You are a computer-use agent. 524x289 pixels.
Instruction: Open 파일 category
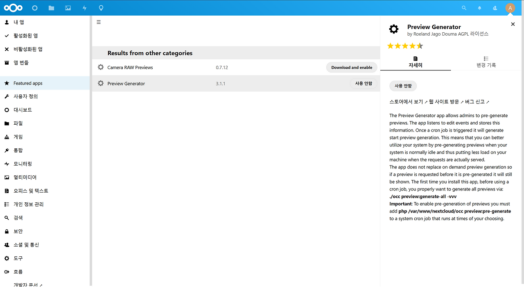[45, 123]
